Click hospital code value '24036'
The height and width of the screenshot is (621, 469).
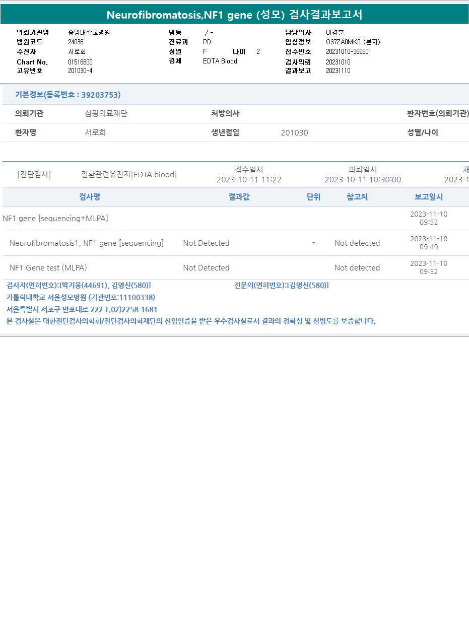tap(76, 42)
